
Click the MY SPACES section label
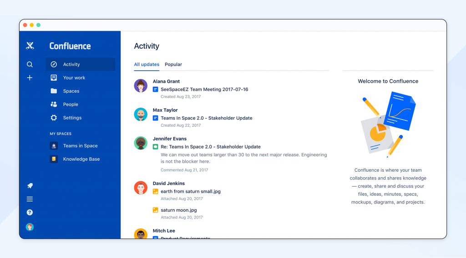[61, 134]
